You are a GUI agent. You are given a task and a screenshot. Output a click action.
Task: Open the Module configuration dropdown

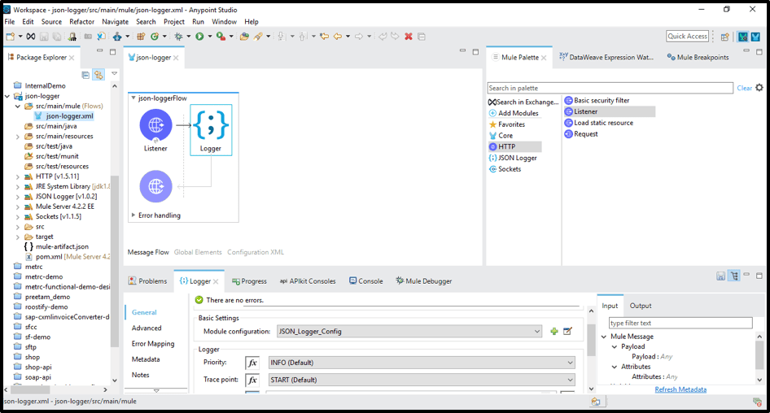[x=537, y=332]
